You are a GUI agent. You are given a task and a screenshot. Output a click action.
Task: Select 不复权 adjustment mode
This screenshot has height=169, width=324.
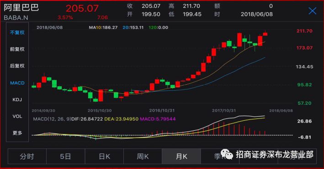tap(17, 32)
